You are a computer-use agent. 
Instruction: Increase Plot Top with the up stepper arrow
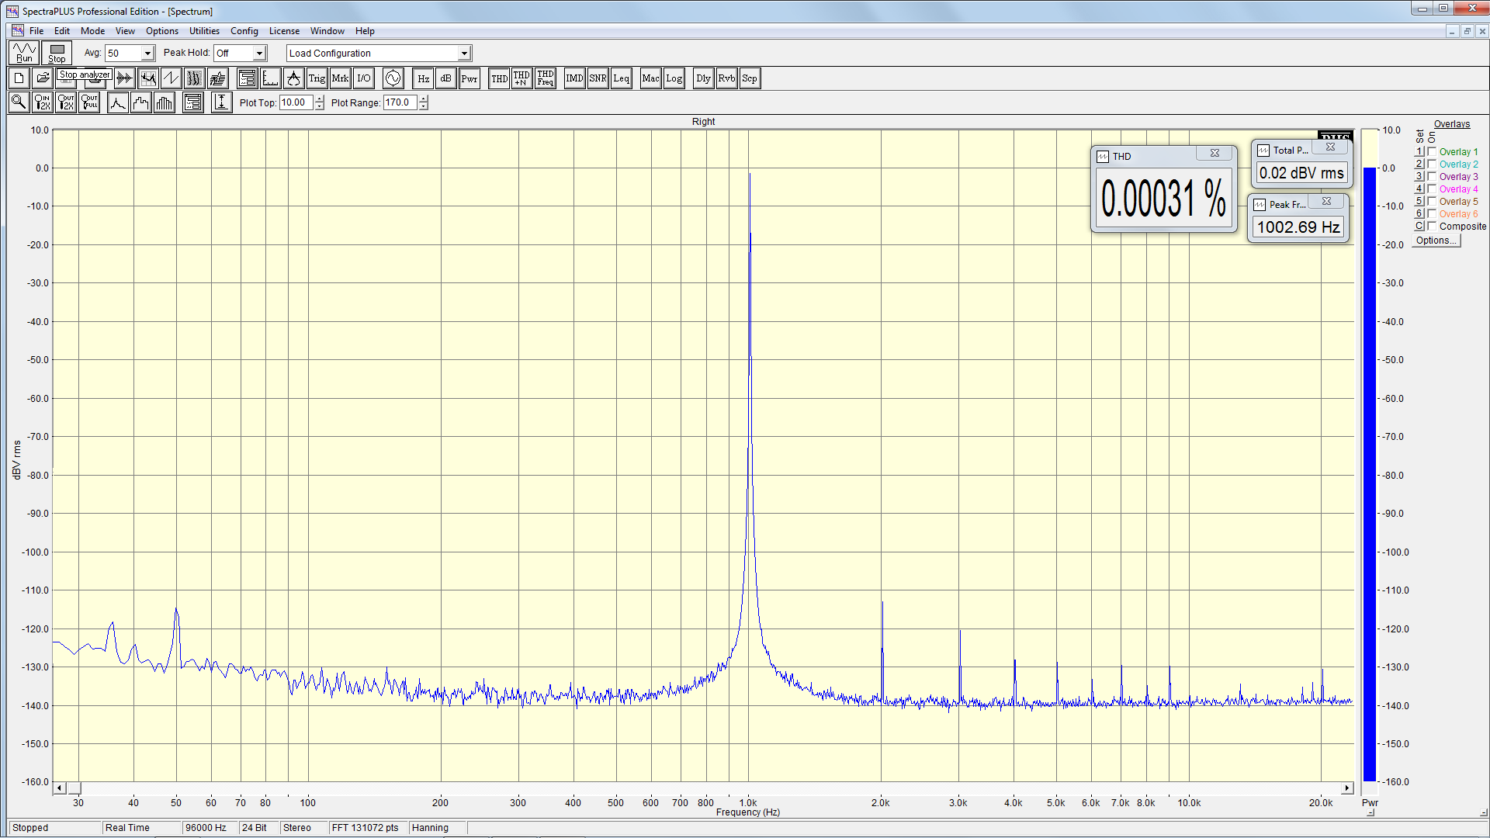coord(320,99)
